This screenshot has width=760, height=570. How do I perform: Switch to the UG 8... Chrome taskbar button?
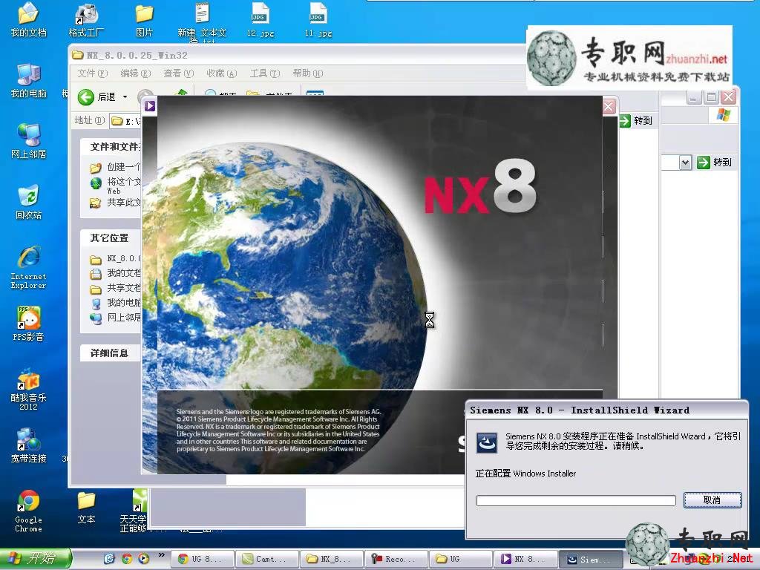click(203, 559)
